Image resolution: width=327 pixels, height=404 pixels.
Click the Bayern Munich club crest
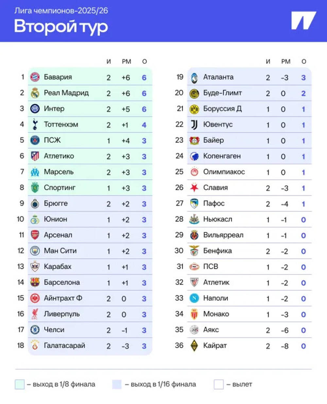click(x=35, y=77)
